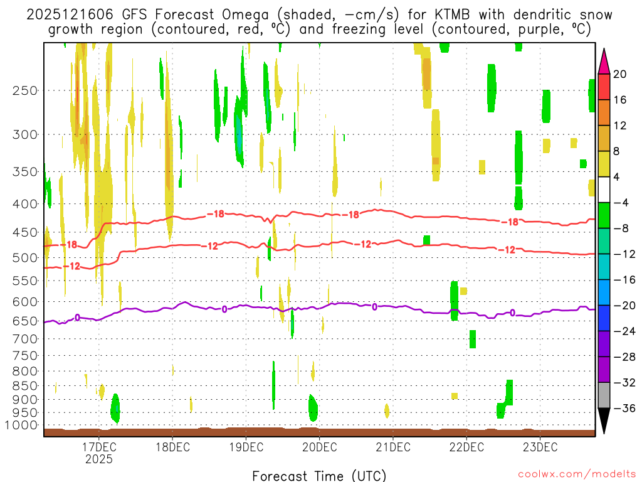
Task: Select the gold 8 to 12 colorbar segment
Action: [604, 138]
